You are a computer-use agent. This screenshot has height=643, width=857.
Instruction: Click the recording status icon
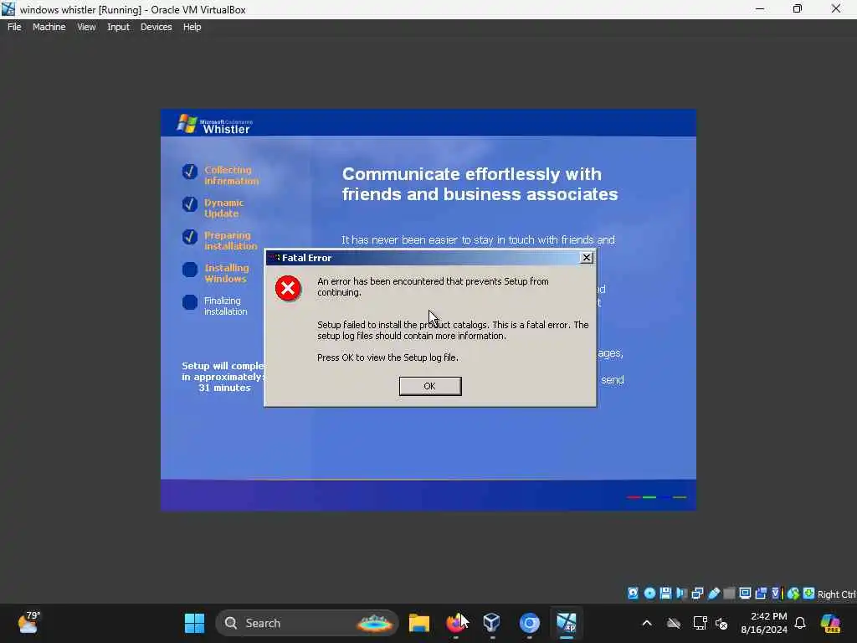coord(761,594)
